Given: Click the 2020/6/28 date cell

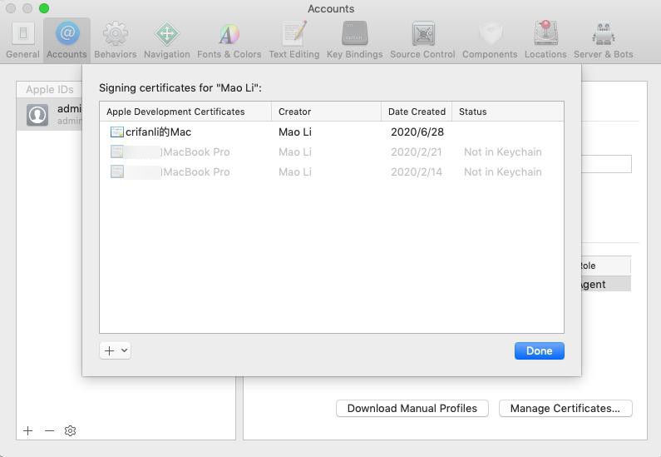Looking at the screenshot, I should tap(417, 132).
